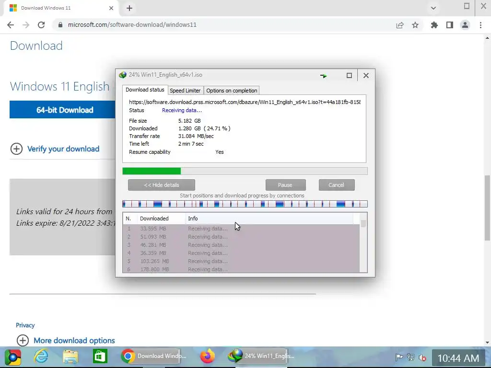Reload the Microsoft download page
The image size is (491, 368).
(x=41, y=25)
